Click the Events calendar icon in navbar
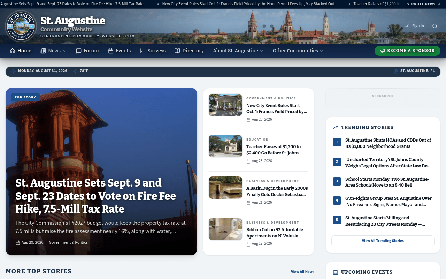 click(x=111, y=51)
